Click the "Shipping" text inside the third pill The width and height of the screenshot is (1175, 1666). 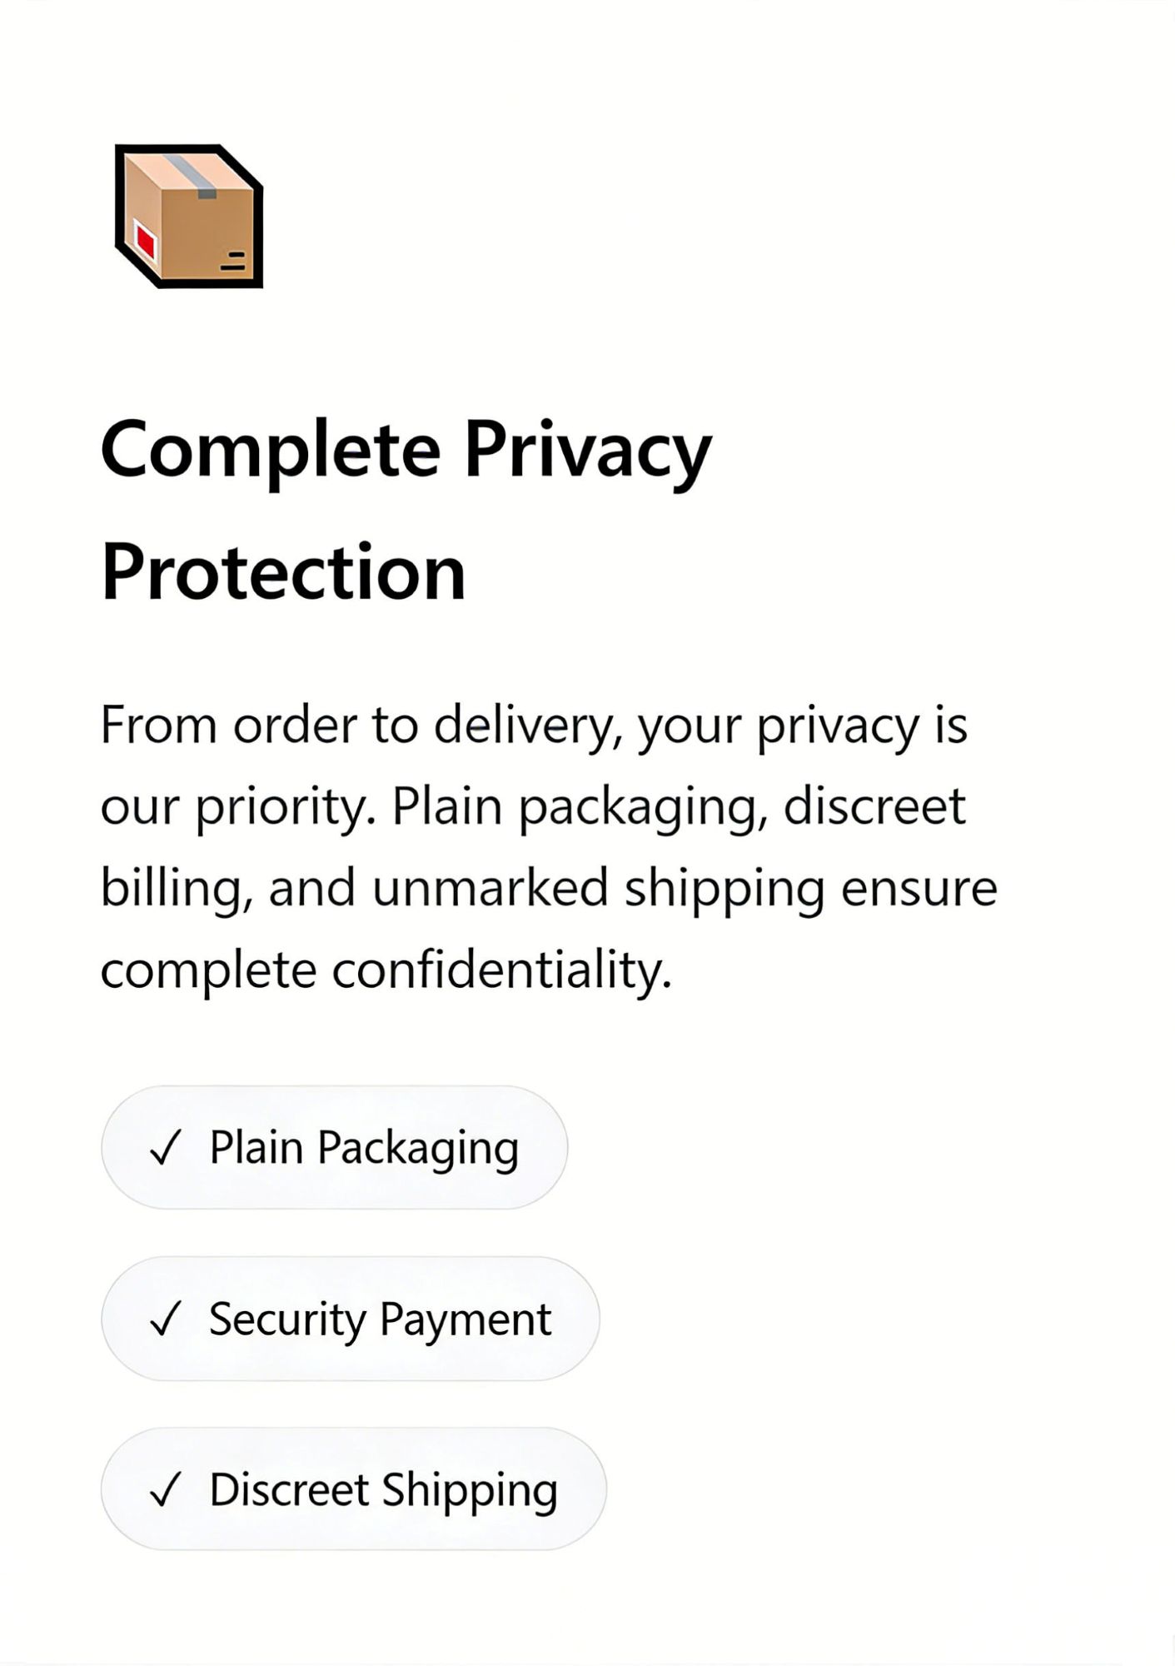pos(470,1490)
